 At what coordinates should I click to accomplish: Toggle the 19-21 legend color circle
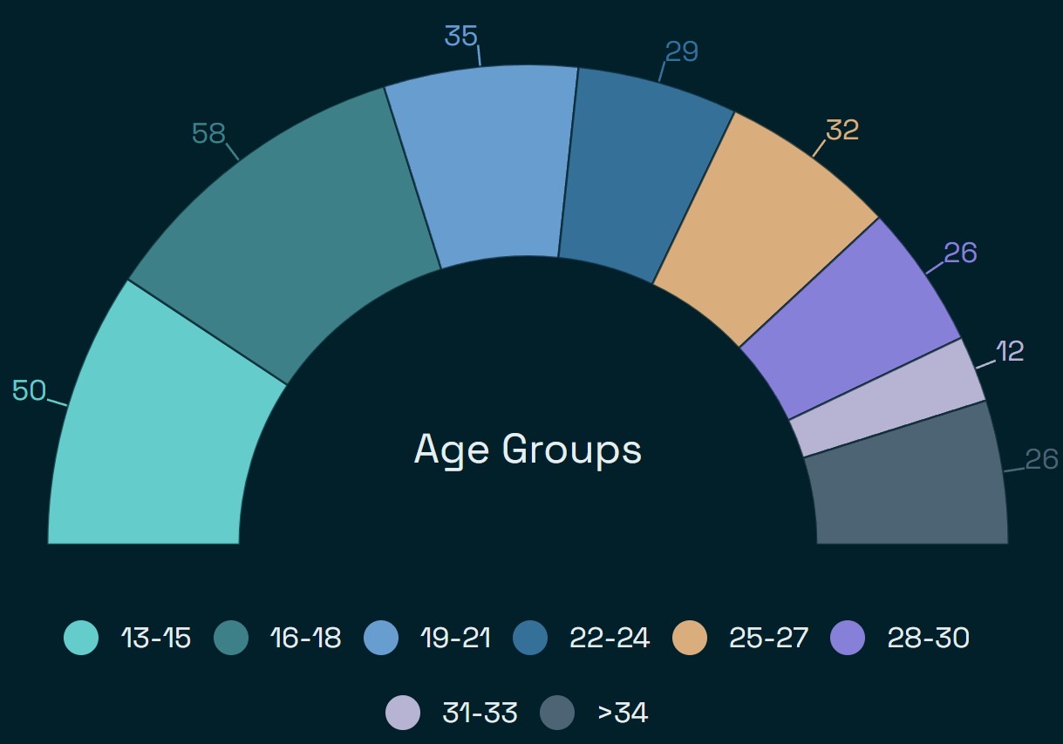[x=380, y=638]
